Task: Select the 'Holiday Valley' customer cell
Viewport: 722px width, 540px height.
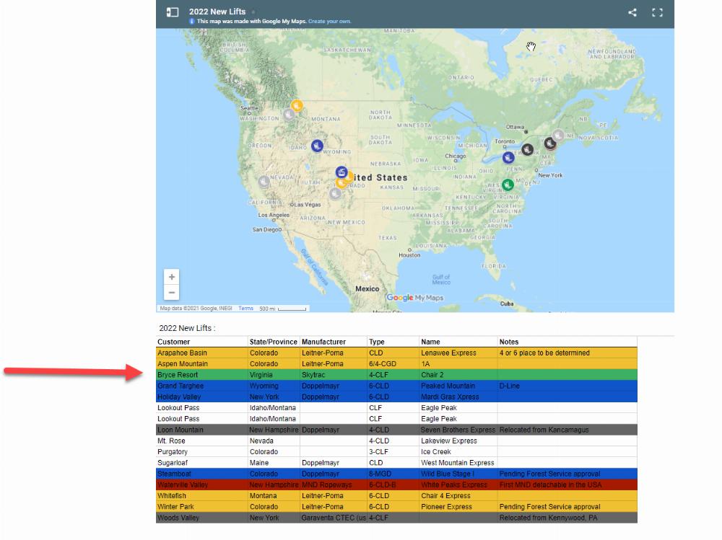Action: [x=202, y=397]
